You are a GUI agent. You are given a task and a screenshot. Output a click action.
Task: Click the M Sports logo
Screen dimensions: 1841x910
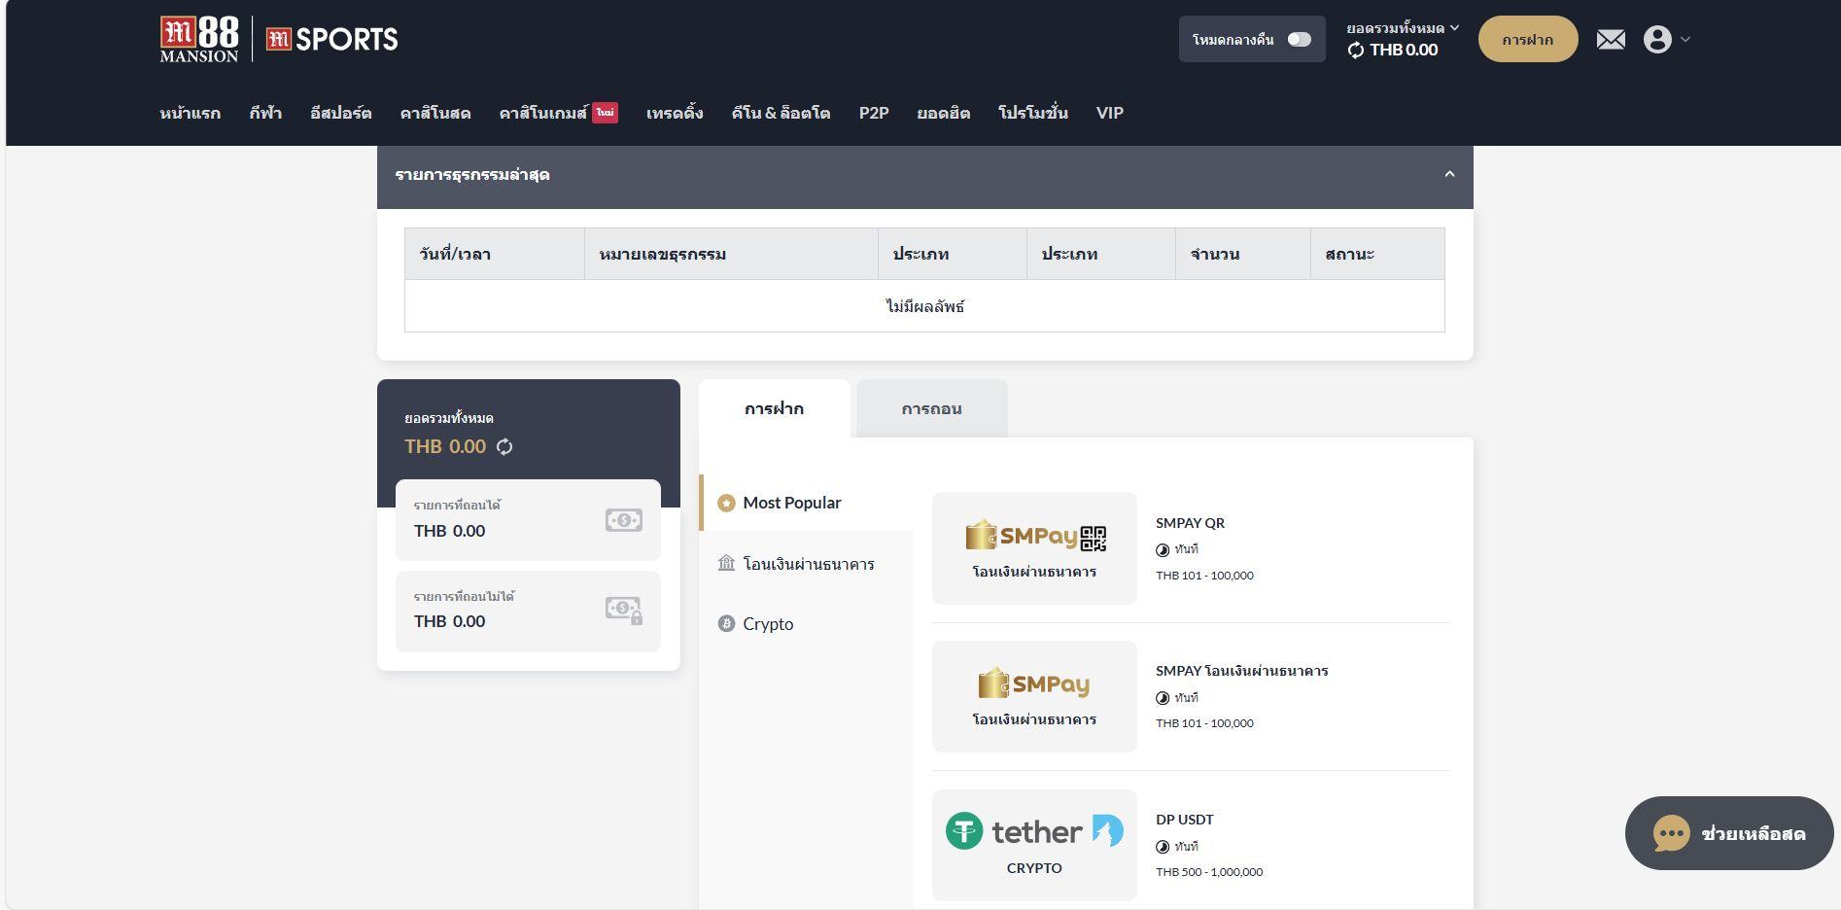[331, 40]
